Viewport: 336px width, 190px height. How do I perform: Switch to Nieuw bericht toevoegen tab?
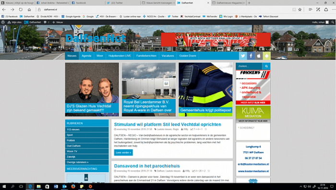point(158,3)
